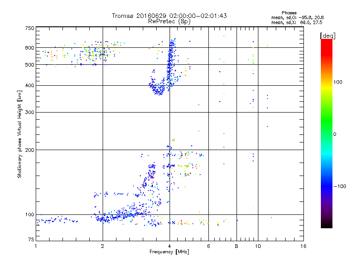The width and height of the screenshot is (357, 268).
Task: Click the '400' height tick label
Action: [x=29, y=85]
